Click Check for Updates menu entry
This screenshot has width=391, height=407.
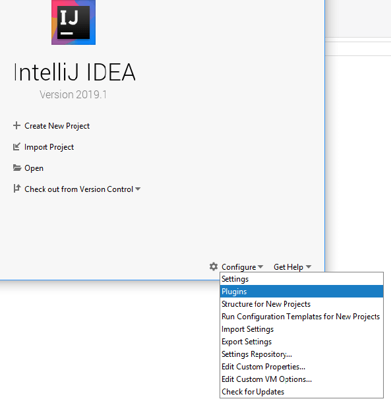pyautogui.click(x=301, y=392)
